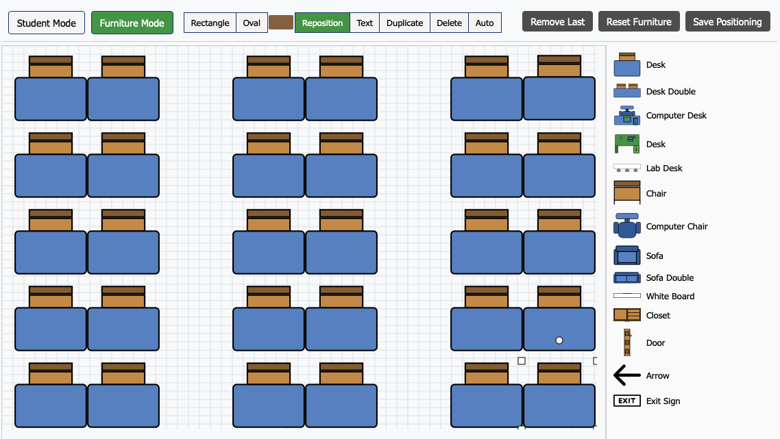Switch to Student Mode
The height and width of the screenshot is (439, 780).
click(47, 23)
